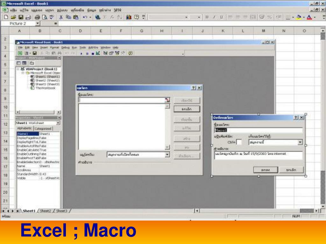Open the Tools menu in Visual Basic window
This screenshot has width=326, height=244.
pos(82,48)
